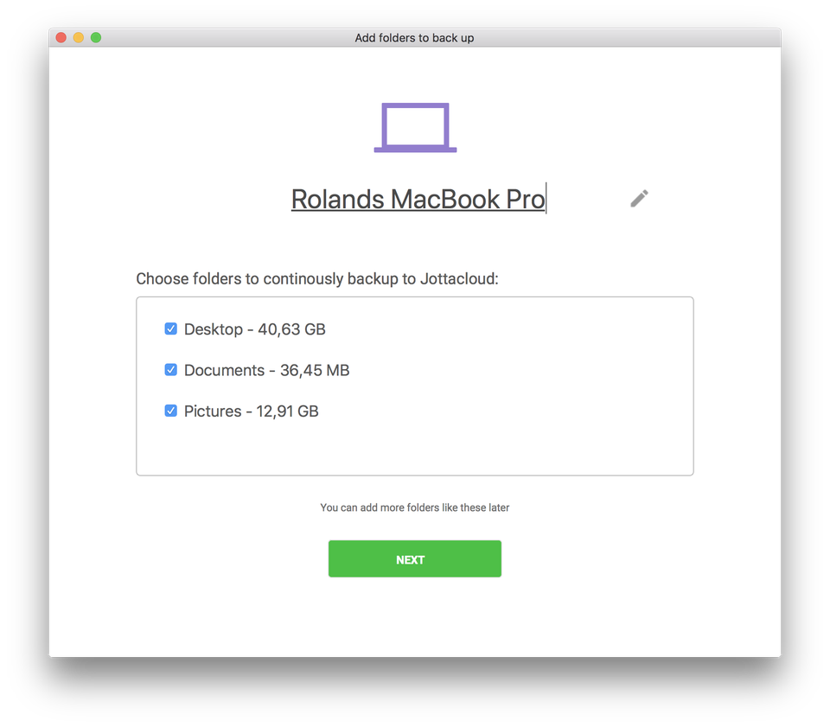Click the add more folders later hint text

(x=414, y=507)
